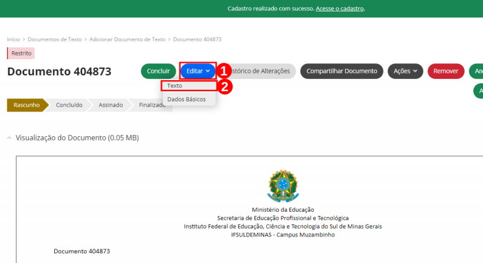The width and height of the screenshot is (483, 263).
Task: Follow the Acesse o cadastro link
Action: coord(339,8)
